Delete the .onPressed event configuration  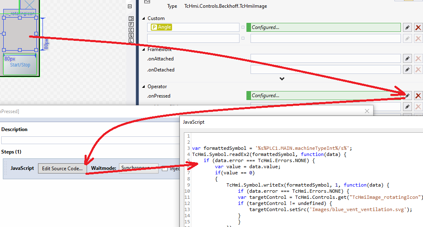418,96
